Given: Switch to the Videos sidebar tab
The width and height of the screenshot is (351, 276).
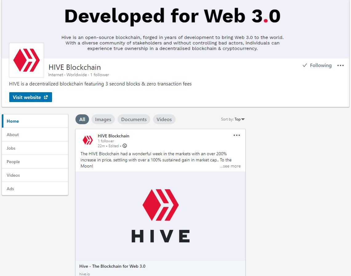Looking at the screenshot, I should click(x=35, y=175).
